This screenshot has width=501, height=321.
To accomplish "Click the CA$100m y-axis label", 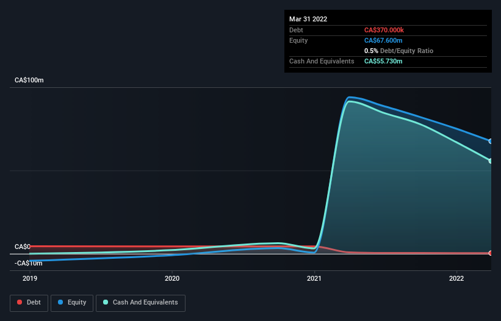I will click(x=29, y=80).
